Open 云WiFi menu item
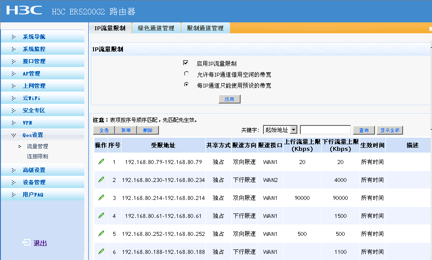This screenshot has height=260, width=432. pos(32,98)
